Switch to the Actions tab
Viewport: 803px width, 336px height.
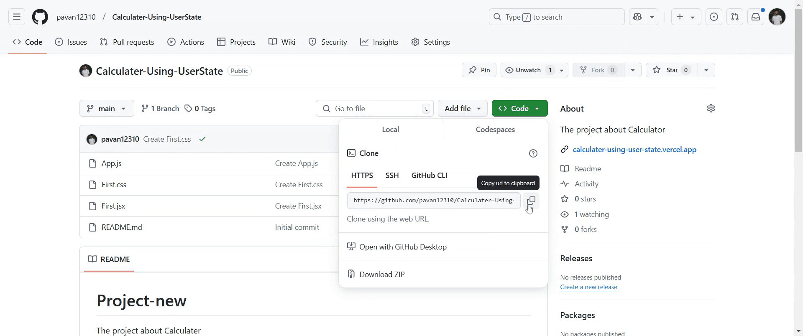pos(186,42)
